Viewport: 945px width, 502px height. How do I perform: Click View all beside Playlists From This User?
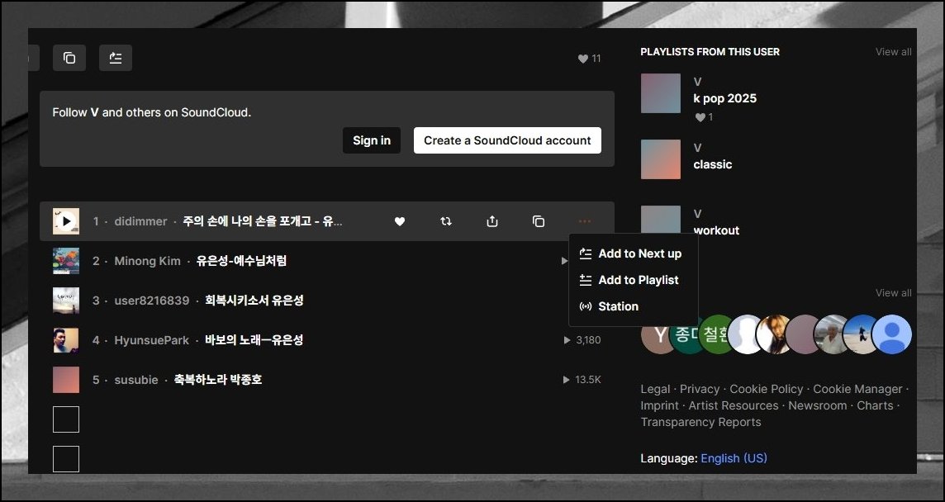coord(893,52)
